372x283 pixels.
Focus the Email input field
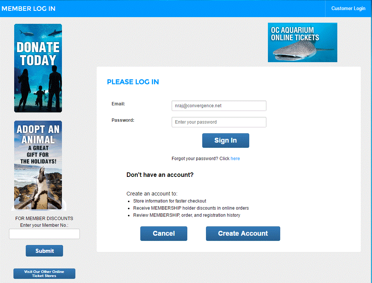click(x=219, y=106)
